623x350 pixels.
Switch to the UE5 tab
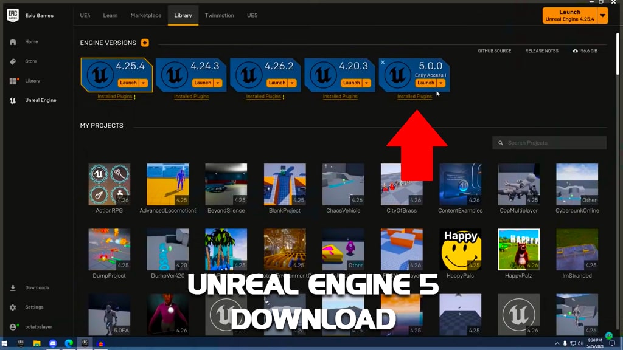point(252,15)
